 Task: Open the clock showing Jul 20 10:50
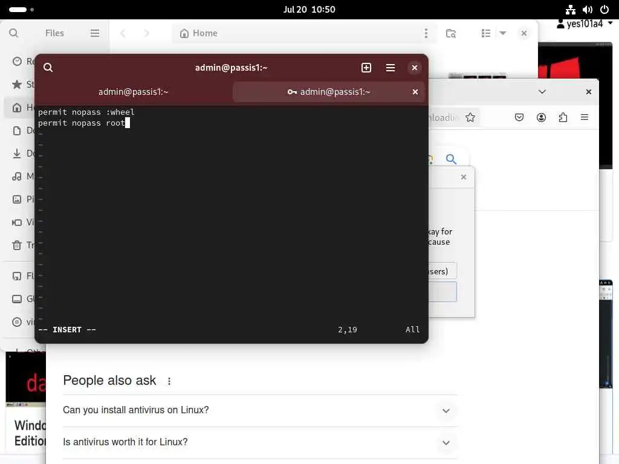[309, 10]
